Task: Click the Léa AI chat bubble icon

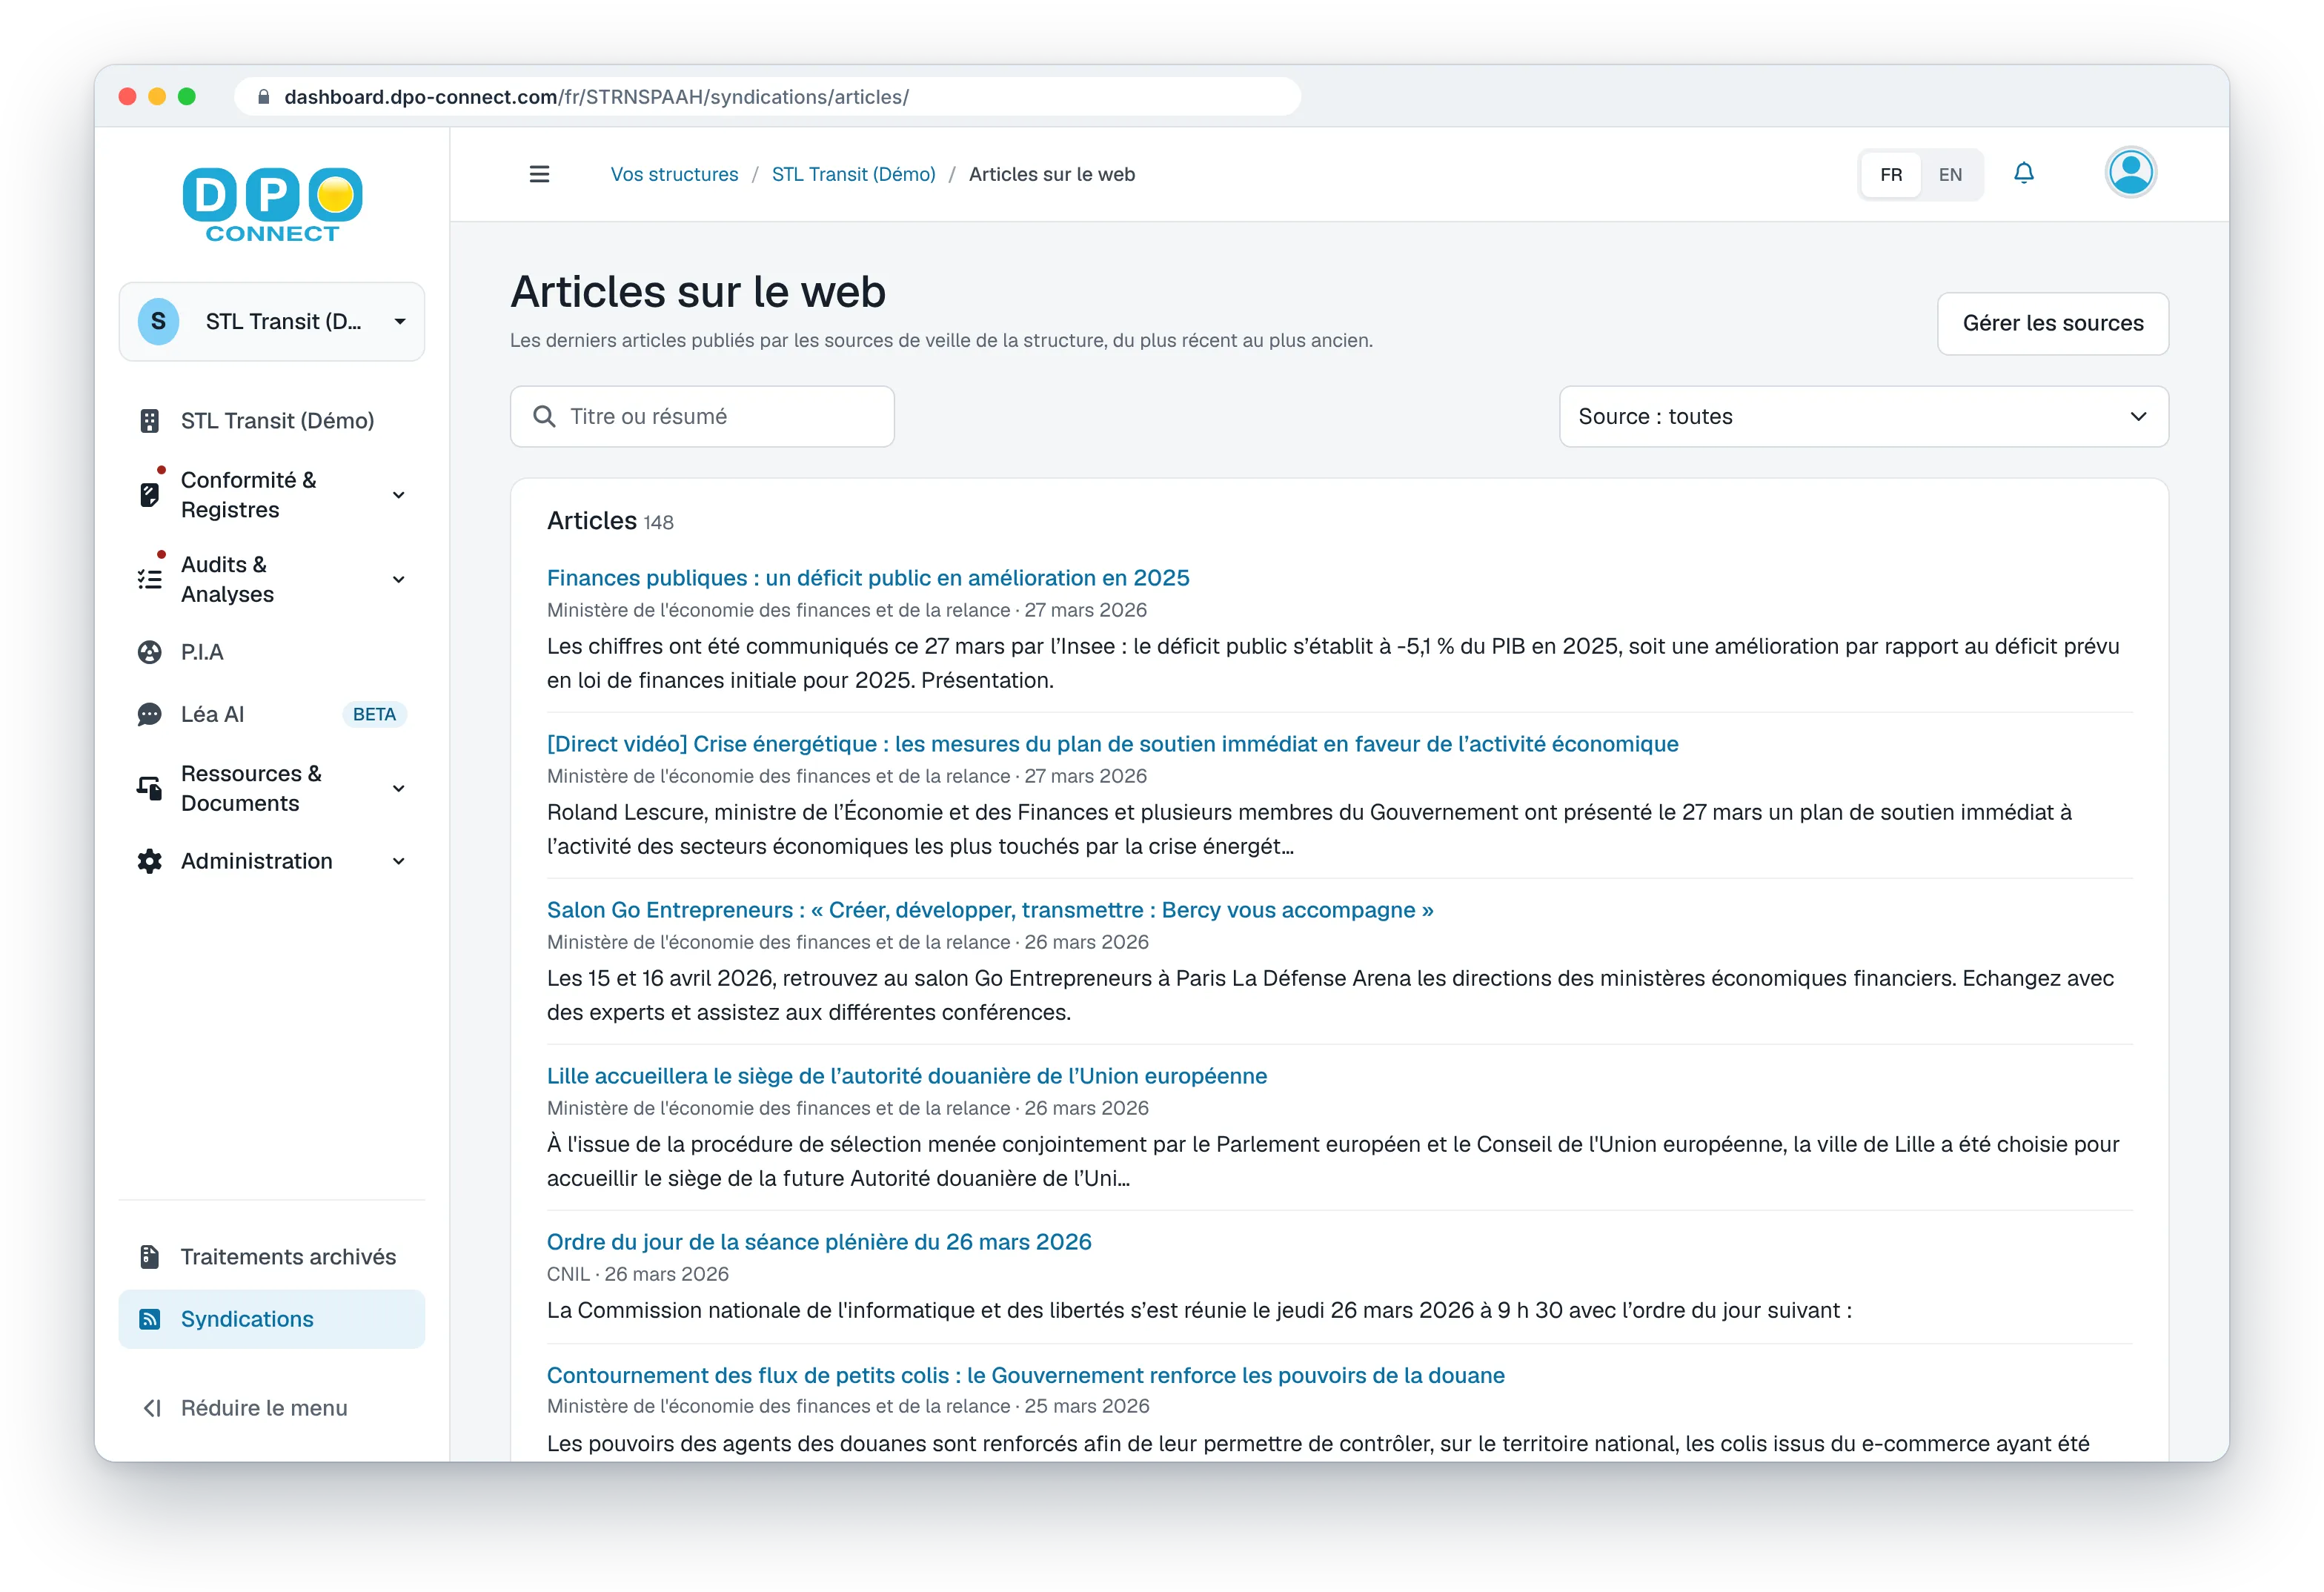Action: (150, 714)
